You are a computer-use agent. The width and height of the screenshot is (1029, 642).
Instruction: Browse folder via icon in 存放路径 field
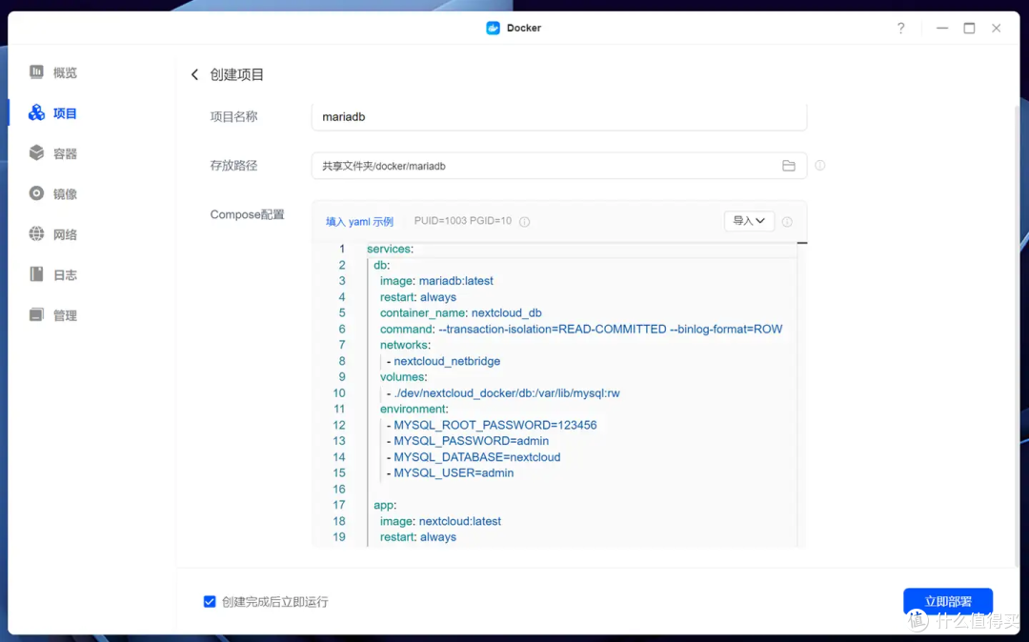pos(789,166)
